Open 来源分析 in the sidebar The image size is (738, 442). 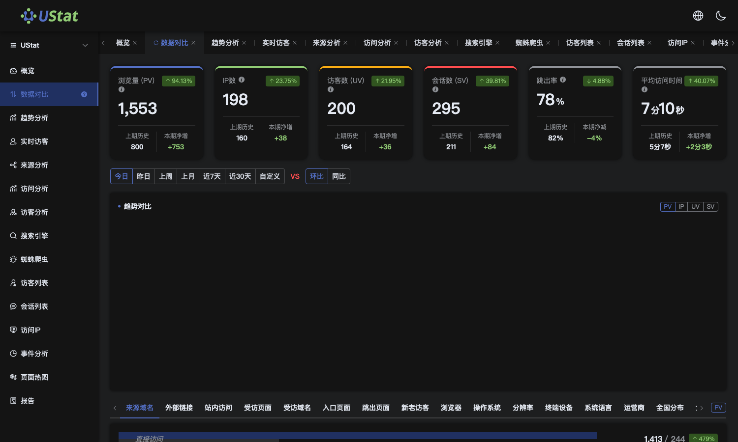click(49, 165)
